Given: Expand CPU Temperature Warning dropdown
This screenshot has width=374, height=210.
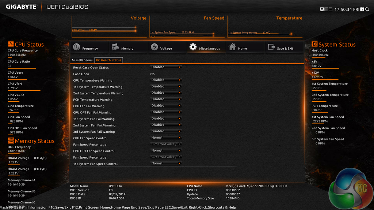Looking at the screenshot, I should point(166,80).
